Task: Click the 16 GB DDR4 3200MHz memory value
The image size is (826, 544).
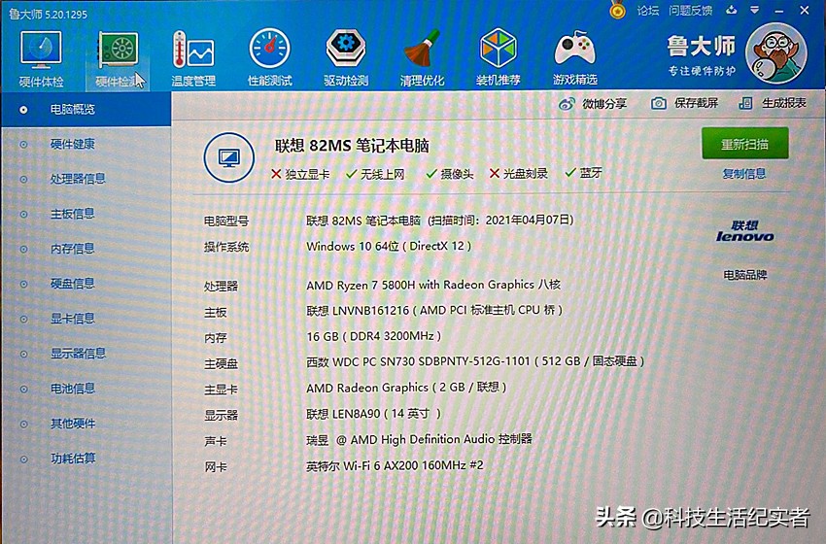Action: click(x=374, y=336)
